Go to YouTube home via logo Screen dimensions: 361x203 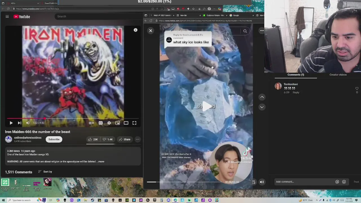pos(22,17)
